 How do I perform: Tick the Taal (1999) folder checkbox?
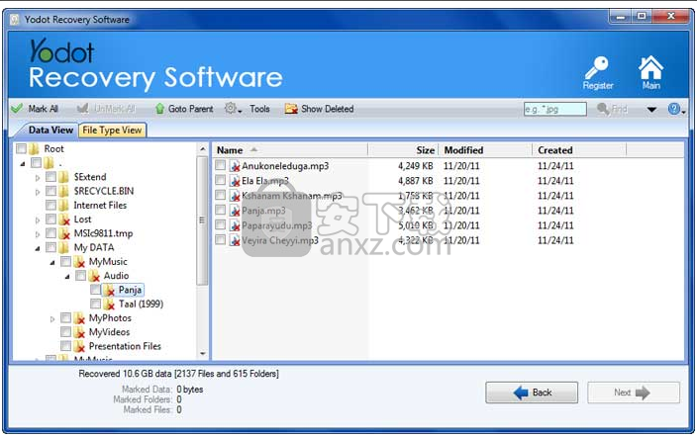point(95,304)
